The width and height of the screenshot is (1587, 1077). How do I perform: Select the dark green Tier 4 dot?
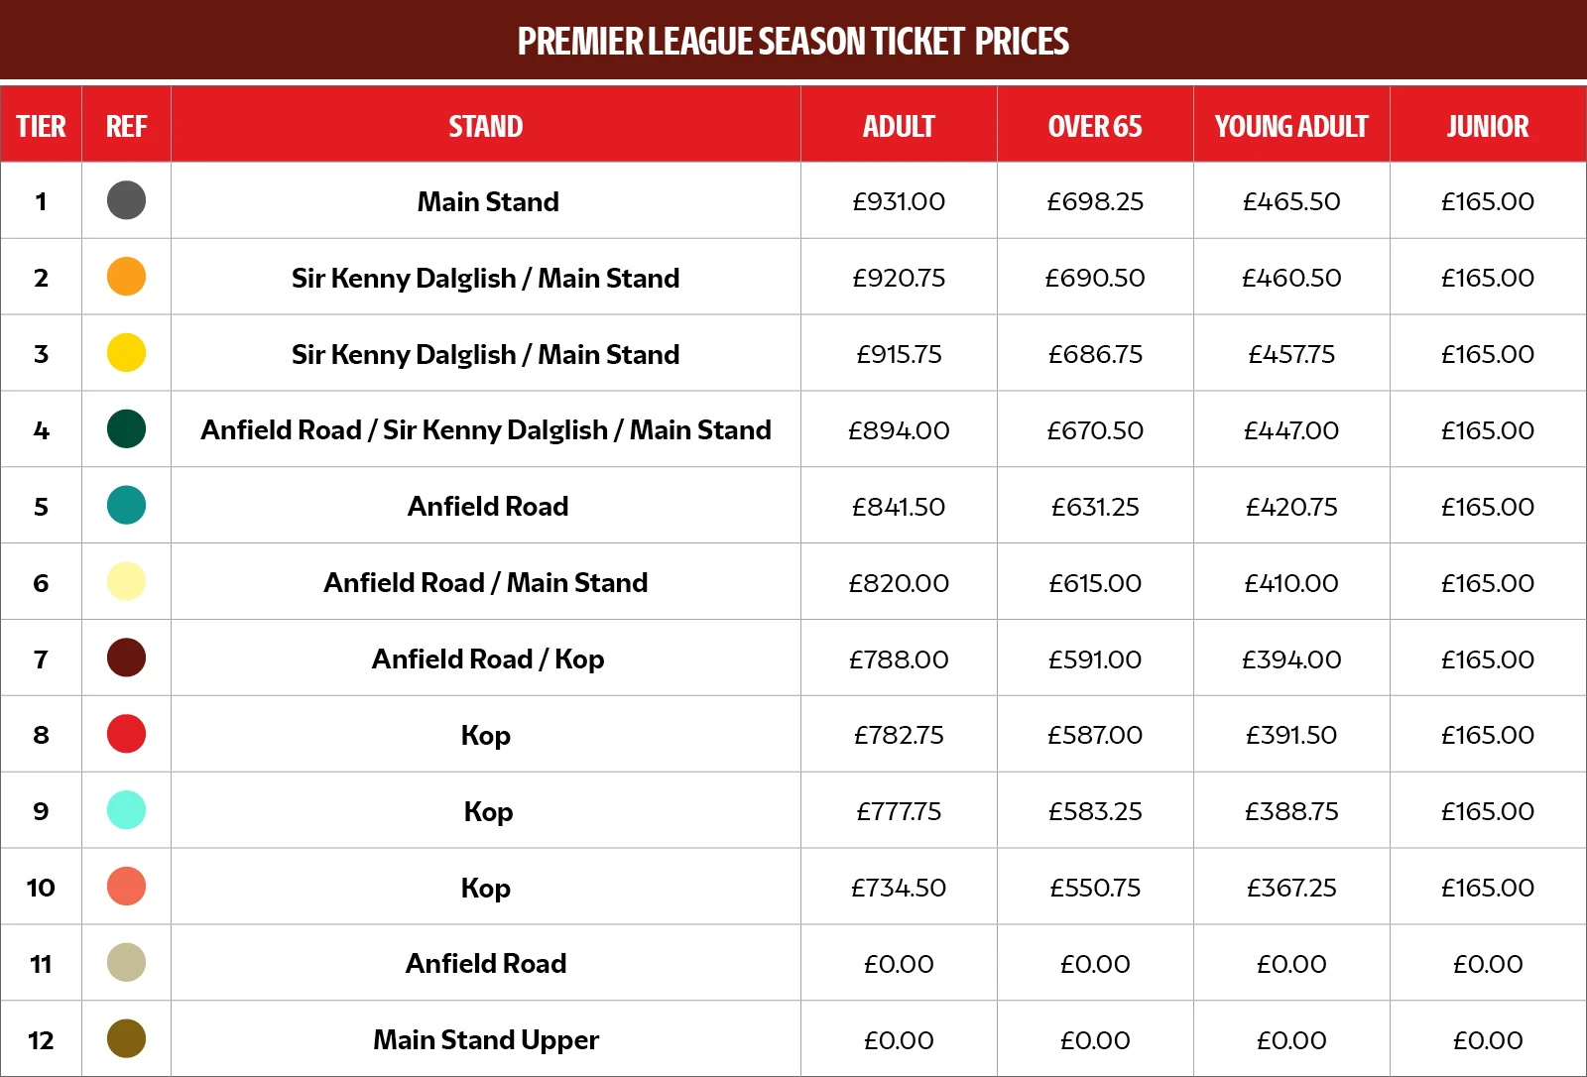coord(126,429)
